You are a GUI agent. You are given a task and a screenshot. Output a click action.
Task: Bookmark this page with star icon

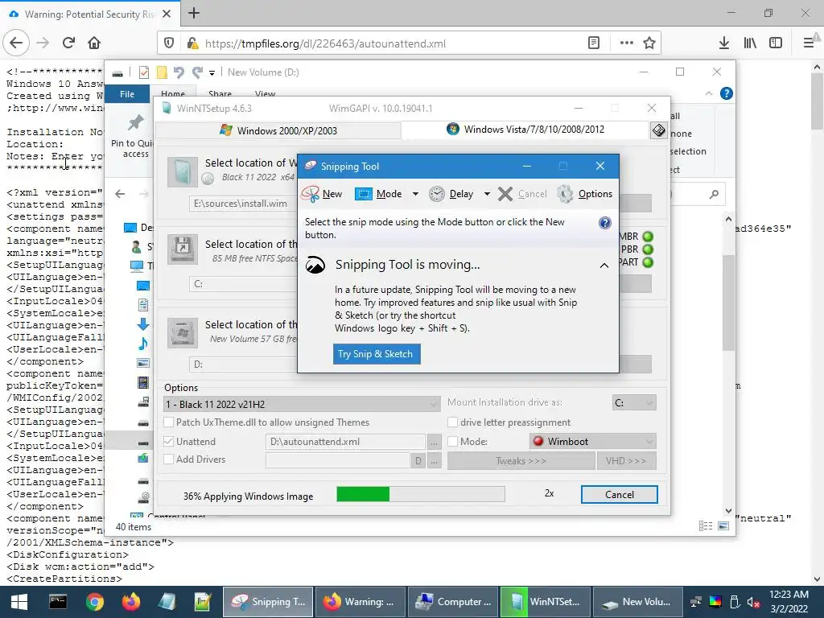649,43
